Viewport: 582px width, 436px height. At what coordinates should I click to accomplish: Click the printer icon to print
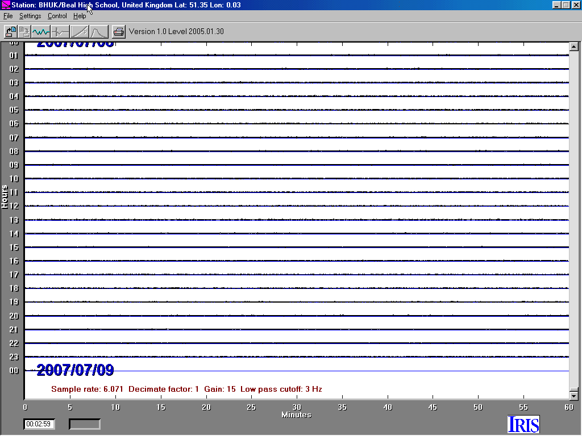coord(118,31)
